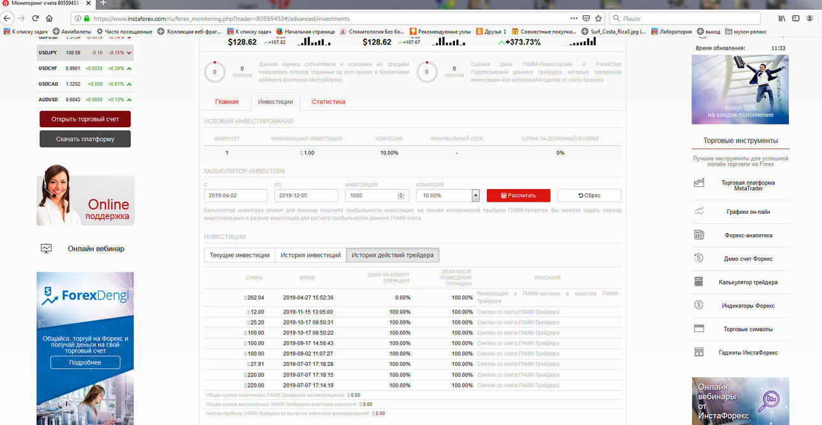
Task: Select 'История действий трейдера' tab
Action: coord(393,255)
